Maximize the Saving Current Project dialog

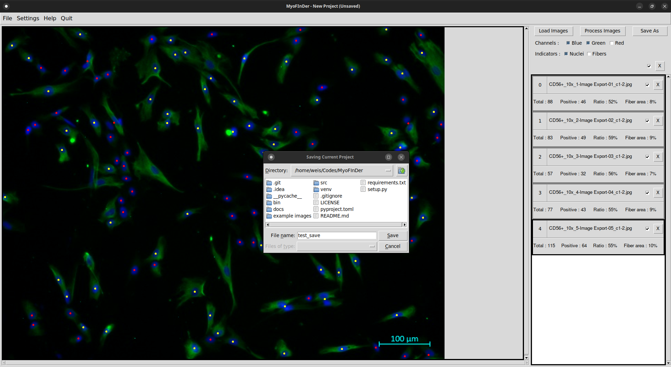point(389,157)
